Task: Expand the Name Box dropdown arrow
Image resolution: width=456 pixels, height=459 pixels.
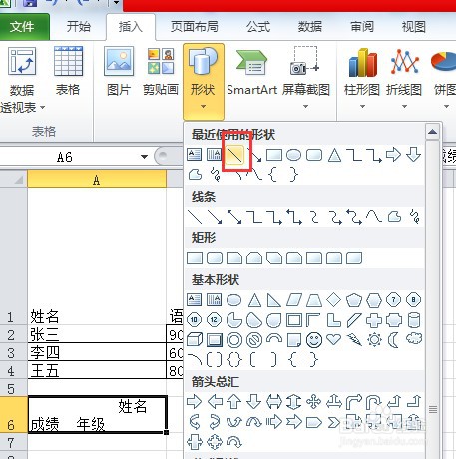Action: coord(144,157)
